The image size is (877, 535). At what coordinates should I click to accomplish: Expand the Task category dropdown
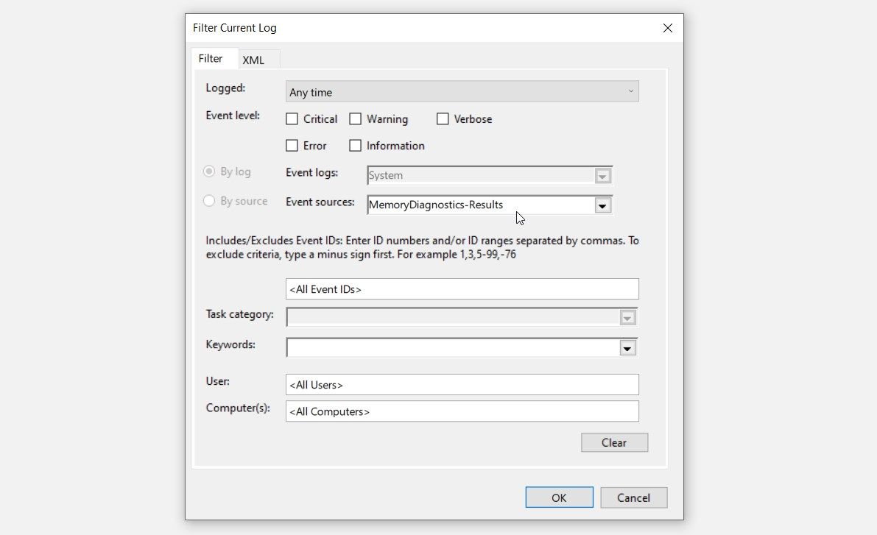click(x=627, y=317)
